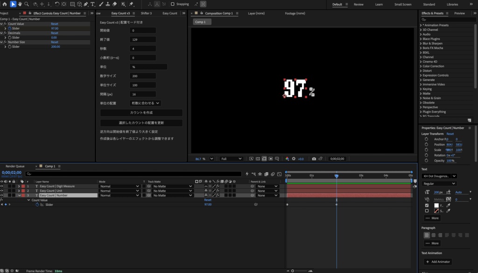Click the timeline zoom slider
Image resolution: width=478 pixels, height=273 pixels.
[x=300, y=271]
